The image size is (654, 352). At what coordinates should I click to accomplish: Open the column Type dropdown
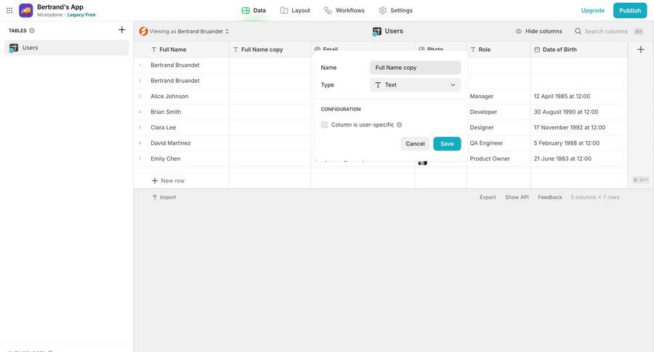click(x=415, y=85)
